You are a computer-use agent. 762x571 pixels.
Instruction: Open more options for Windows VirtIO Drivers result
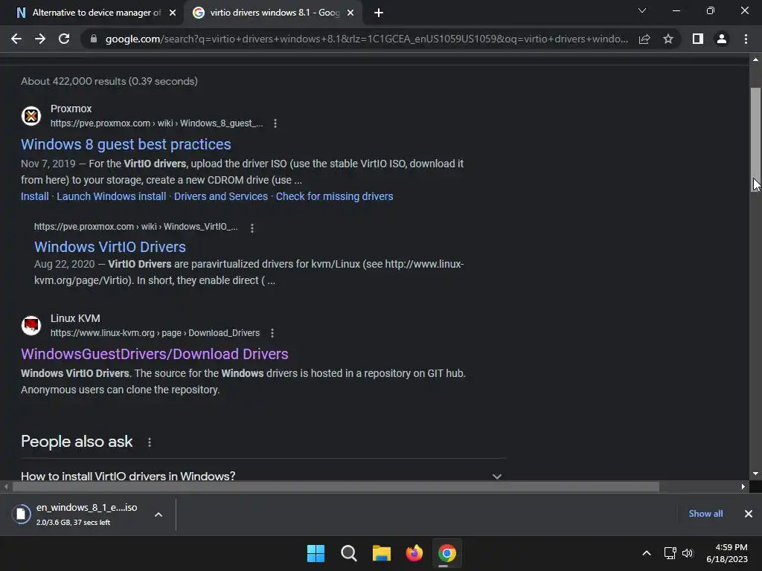pyautogui.click(x=252, y=228)
